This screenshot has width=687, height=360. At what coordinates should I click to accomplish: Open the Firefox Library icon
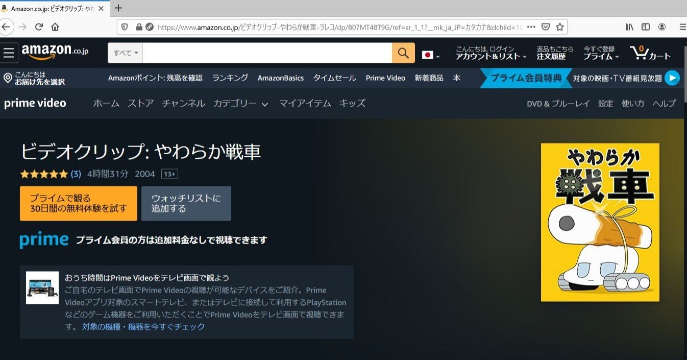[x=629, y=27]
